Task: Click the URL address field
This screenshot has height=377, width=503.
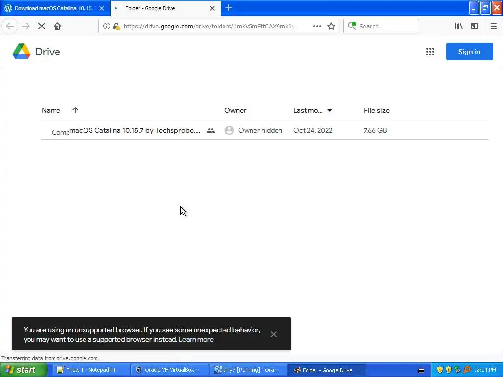Action: pyautogui.click(x=208, y=26)
